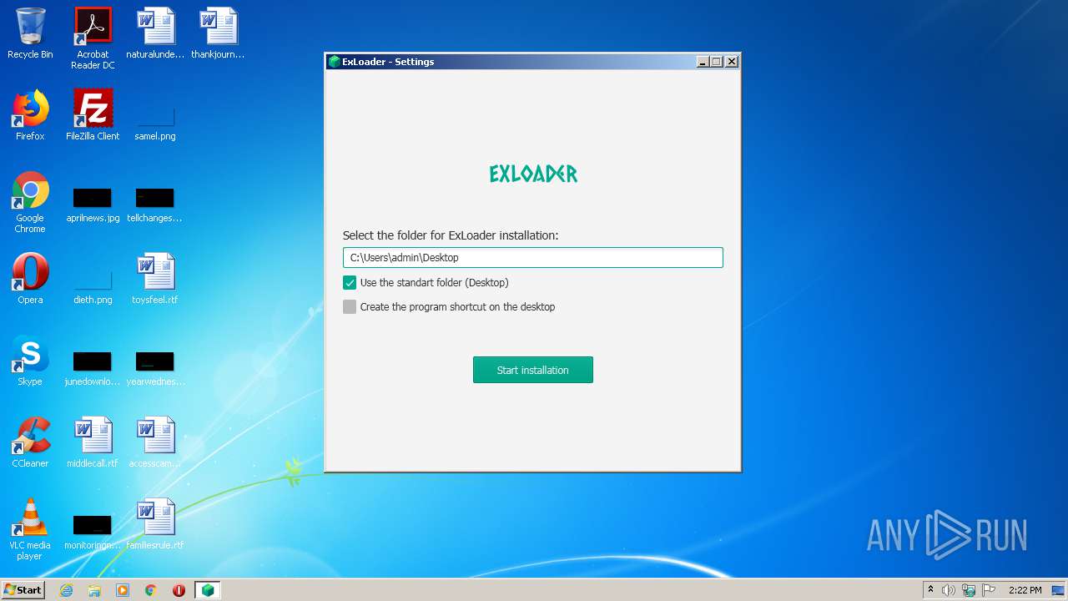1068x601 pixels.
Task: Open Opera from the taskbar
Action: click(179, 590)
